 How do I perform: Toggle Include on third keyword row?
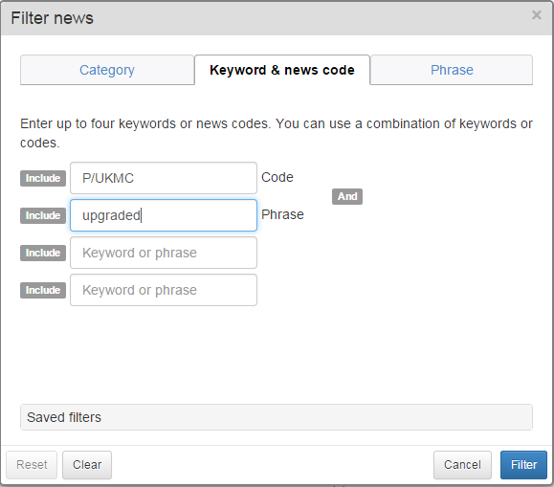pos(43,253)
